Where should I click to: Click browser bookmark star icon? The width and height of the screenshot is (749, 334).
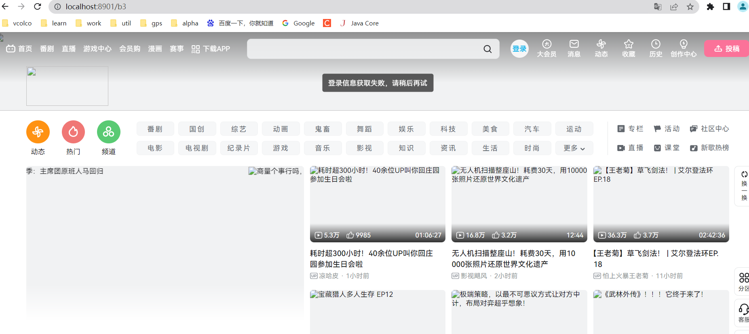(x=690, y=6)
